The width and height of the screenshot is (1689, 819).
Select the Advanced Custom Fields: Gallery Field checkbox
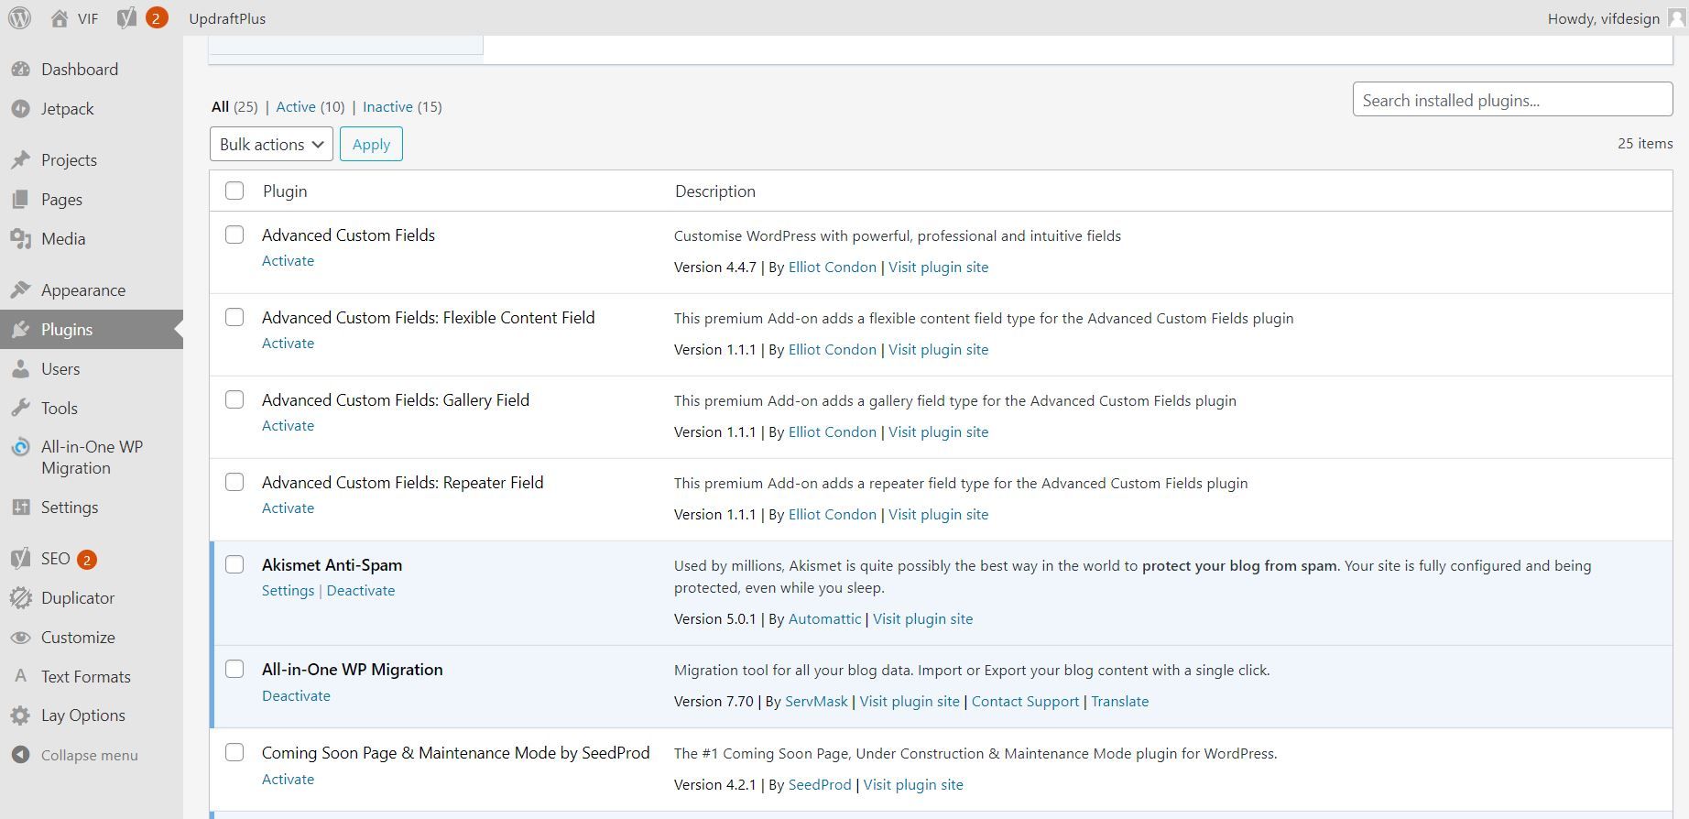pyautogui.click(x=234, y=399)
